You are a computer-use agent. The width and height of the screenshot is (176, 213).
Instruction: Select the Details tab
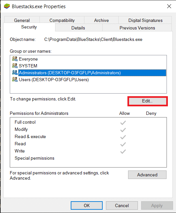click(x=78, y=28)
